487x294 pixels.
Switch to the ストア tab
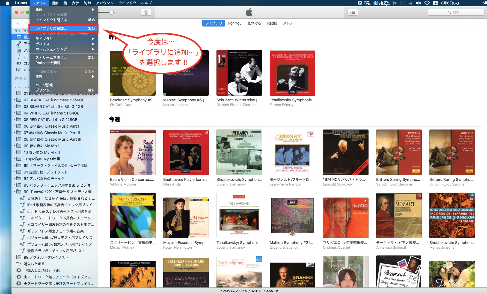[288, 23]
